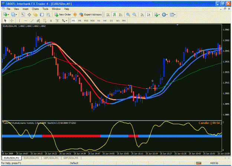Open the Profiles toolbar icon
Viewport: 232px width, 166px height.
point(13,14)
